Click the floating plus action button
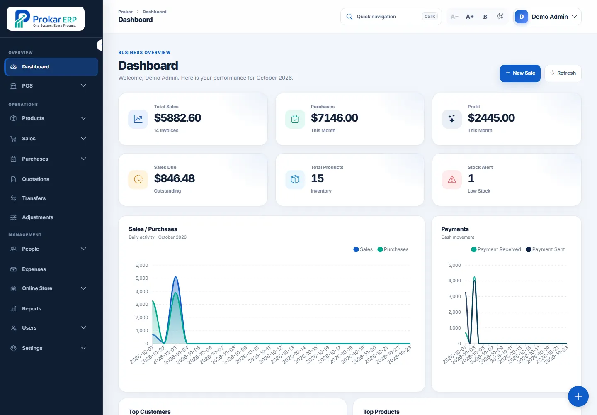 coord(578,396)
